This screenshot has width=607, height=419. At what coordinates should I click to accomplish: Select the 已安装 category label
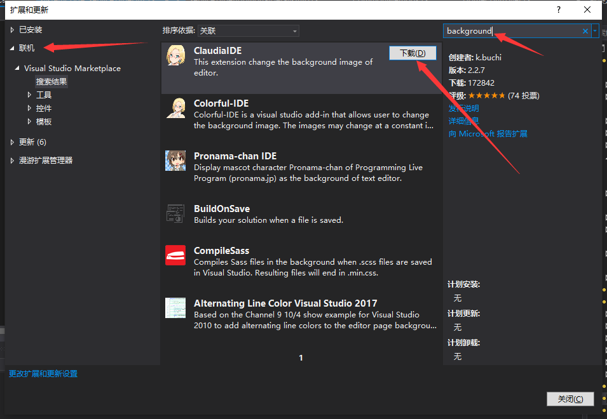point(31,30)
